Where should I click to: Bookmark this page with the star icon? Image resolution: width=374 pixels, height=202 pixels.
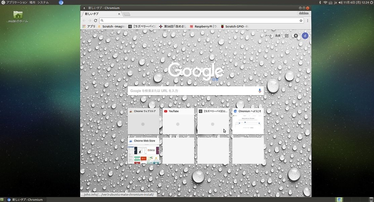tap(301, 20)
